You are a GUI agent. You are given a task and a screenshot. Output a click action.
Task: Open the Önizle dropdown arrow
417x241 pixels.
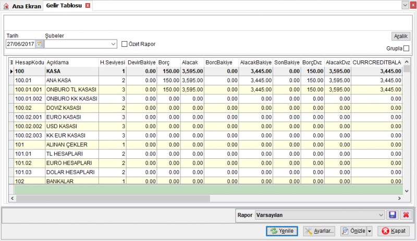pyautogui.click(x=370, y=231)
